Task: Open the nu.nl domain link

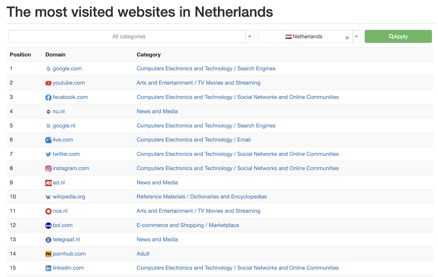Action: (59, 111)
